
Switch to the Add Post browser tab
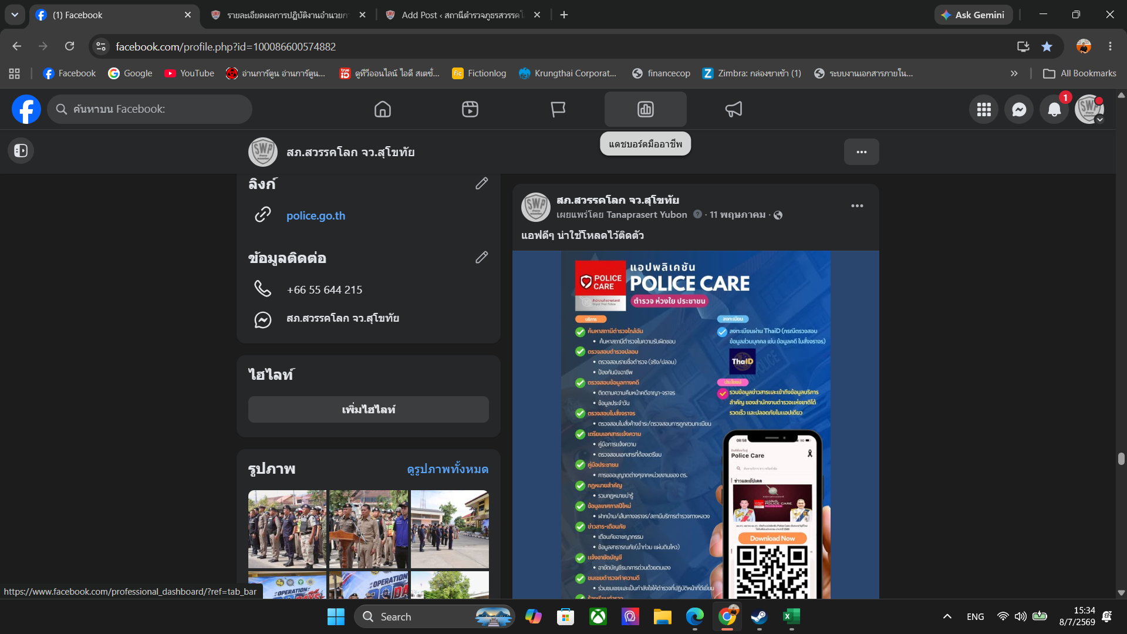point(464,15)
